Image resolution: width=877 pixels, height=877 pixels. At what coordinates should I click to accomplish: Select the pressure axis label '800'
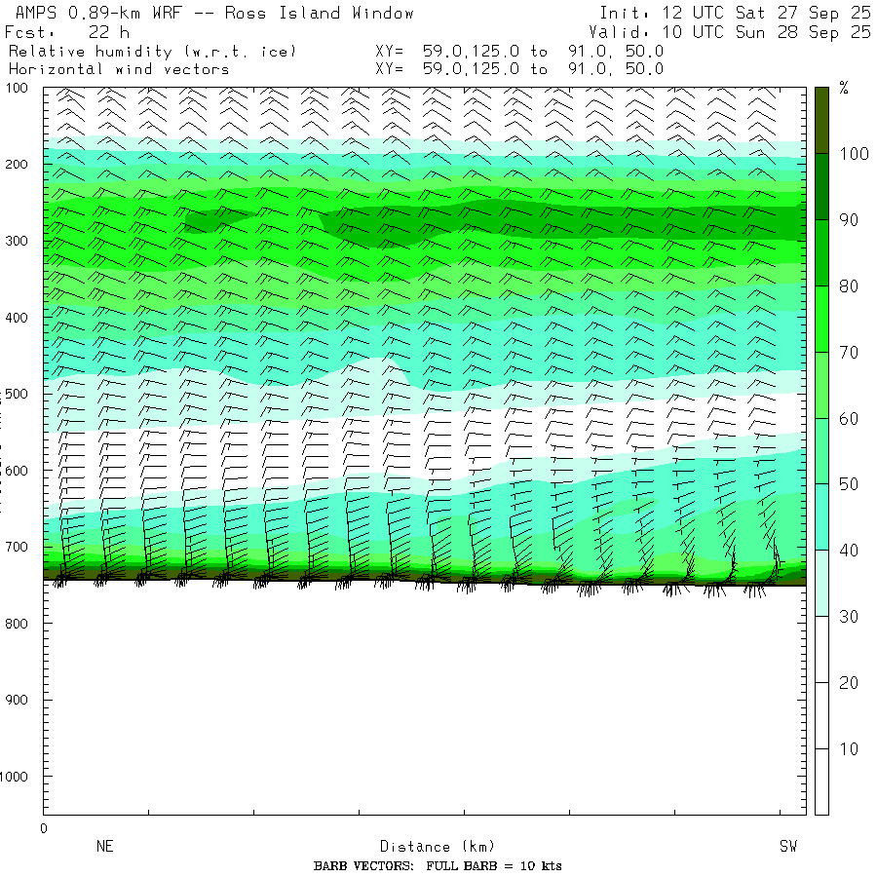coord(17,624)
